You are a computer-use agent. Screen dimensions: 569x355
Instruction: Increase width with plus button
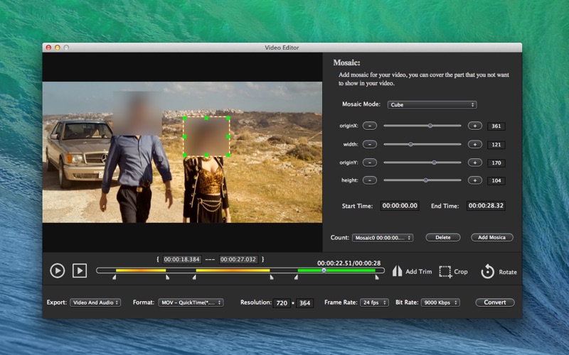(x=474, y=144)
